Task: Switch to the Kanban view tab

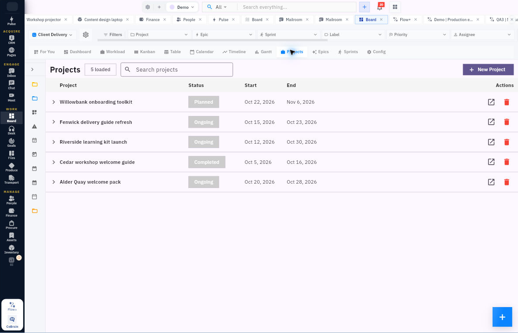Action: [144, 51]
